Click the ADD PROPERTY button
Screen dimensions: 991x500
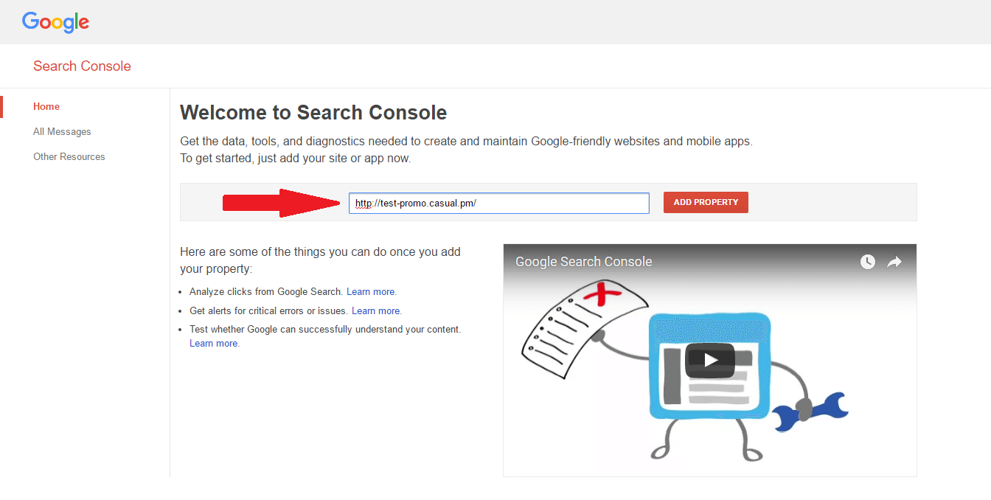(x=706, y=202)
